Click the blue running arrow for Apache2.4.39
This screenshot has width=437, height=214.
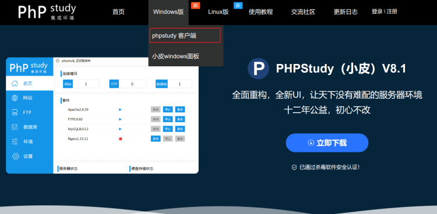click(121, 110)
